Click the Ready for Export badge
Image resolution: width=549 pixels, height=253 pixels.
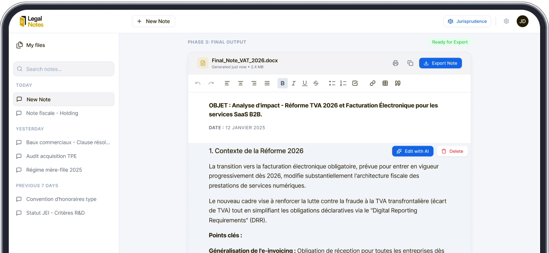click(x=450, y=42)
